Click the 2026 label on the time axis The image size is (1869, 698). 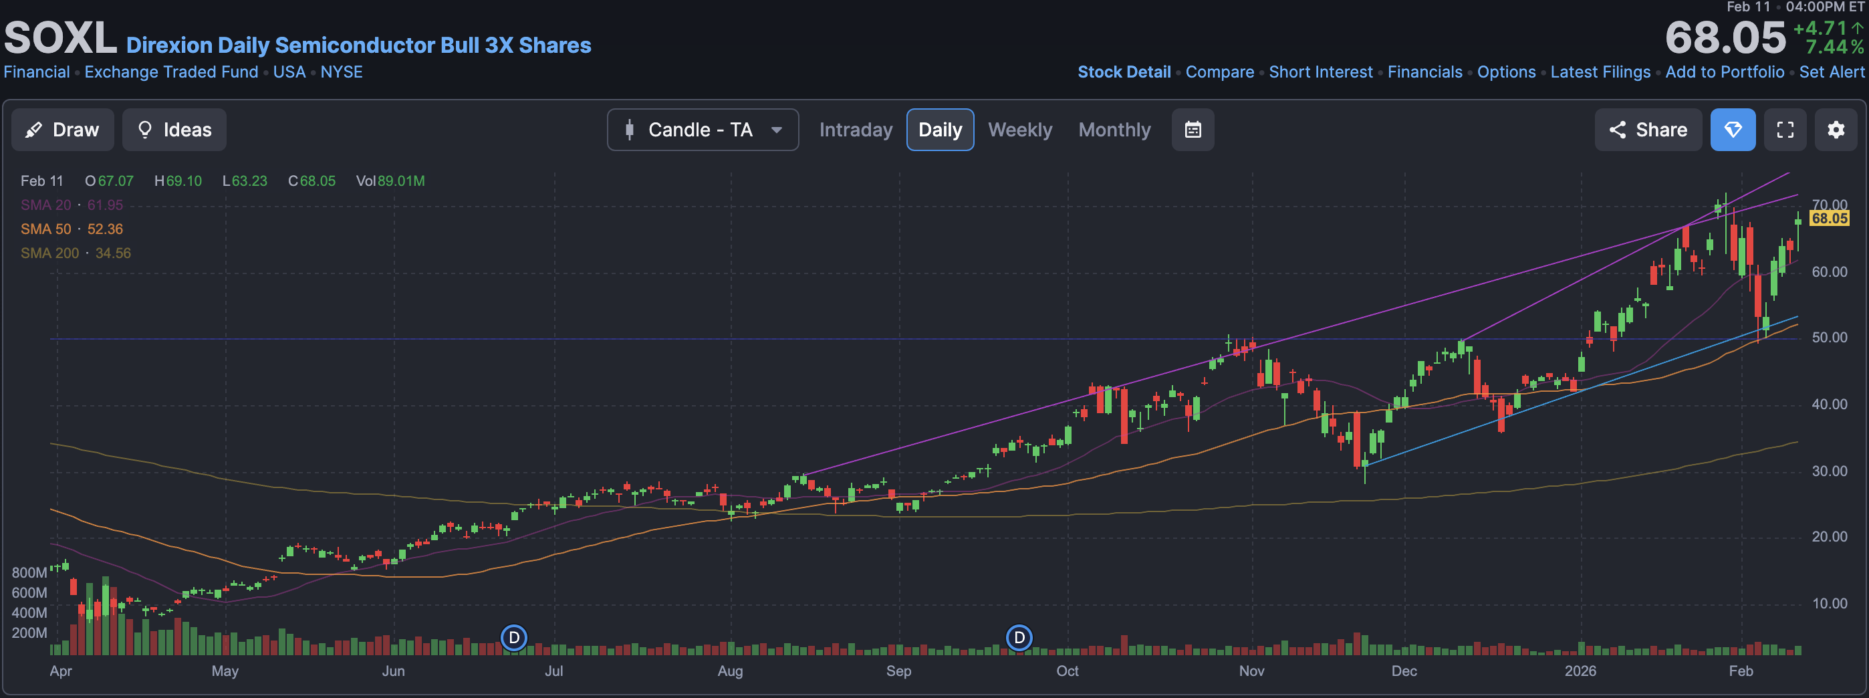tap(1580, 671)
